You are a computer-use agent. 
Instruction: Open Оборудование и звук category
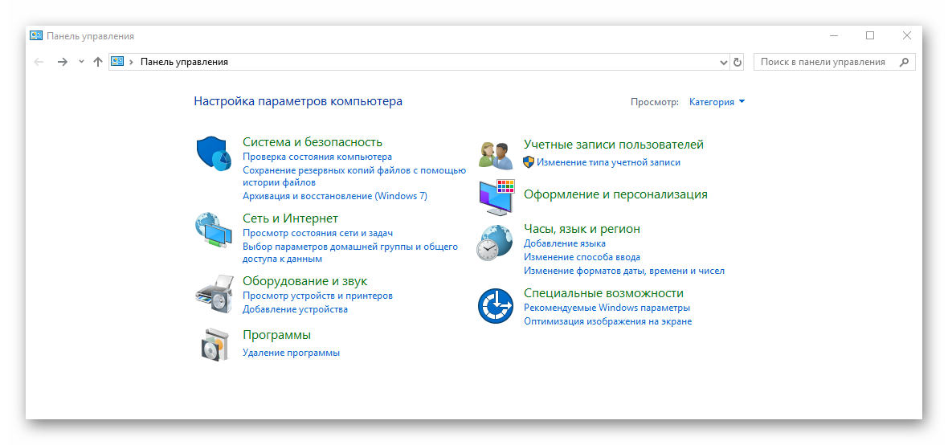(304, 281)
